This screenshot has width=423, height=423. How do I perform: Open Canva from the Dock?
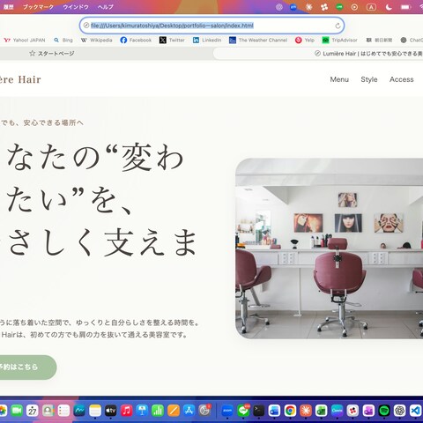[x=338, y=411]
